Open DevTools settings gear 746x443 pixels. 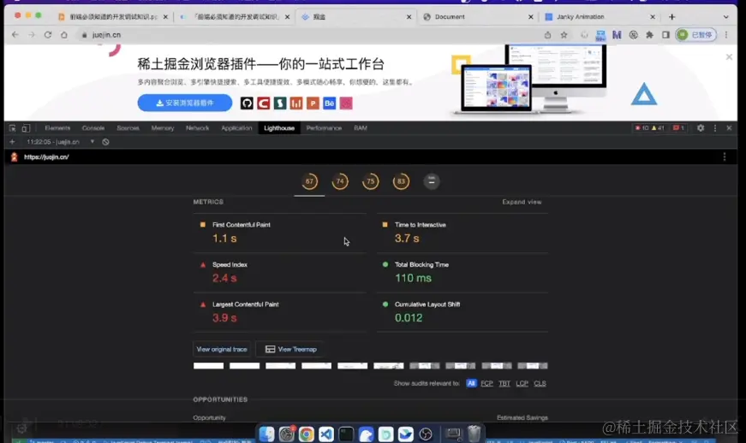click(x=701, y=128)
